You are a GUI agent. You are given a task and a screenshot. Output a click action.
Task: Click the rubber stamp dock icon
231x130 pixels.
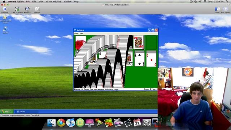coord(127,123)
